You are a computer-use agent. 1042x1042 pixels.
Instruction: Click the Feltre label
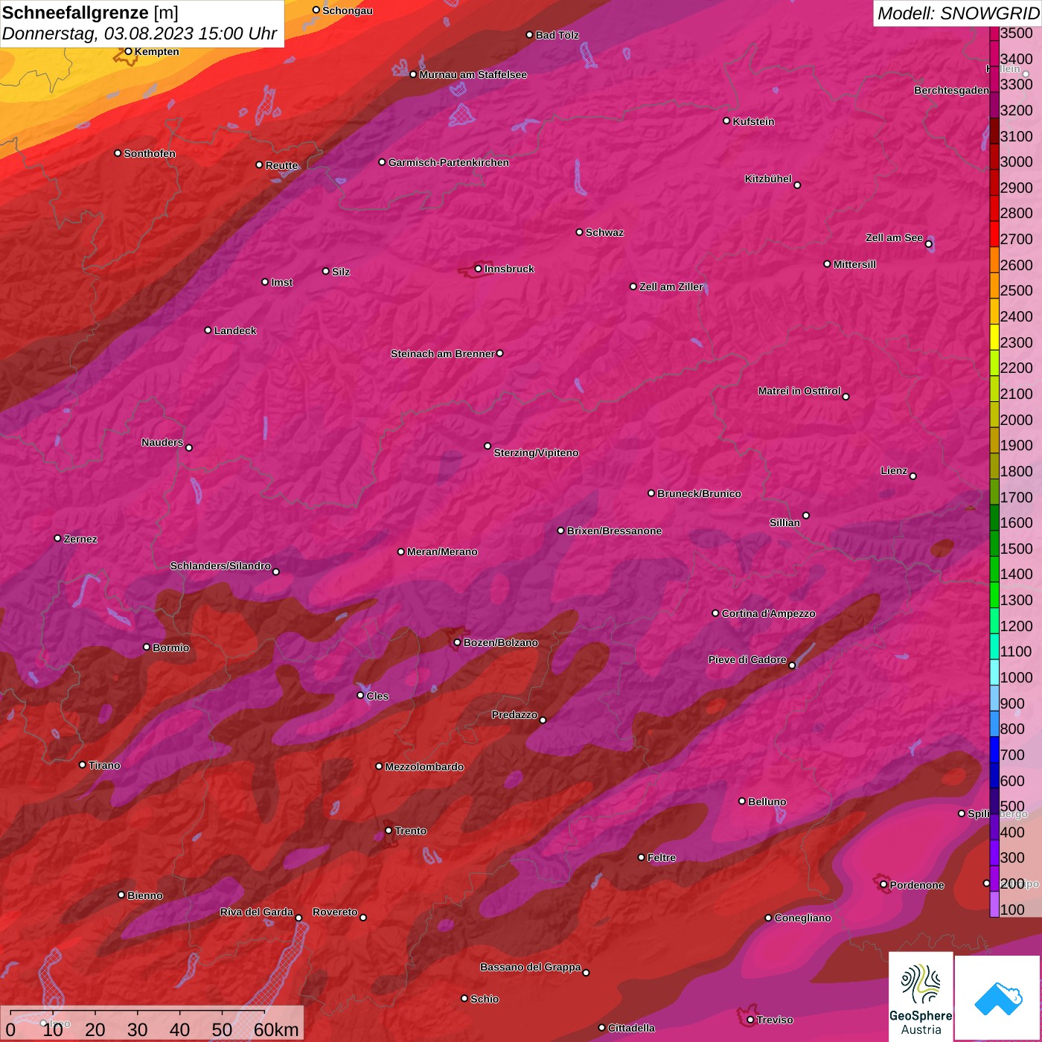pos(662,857)
